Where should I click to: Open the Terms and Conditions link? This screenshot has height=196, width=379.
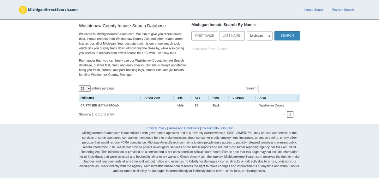click(184, 128)
